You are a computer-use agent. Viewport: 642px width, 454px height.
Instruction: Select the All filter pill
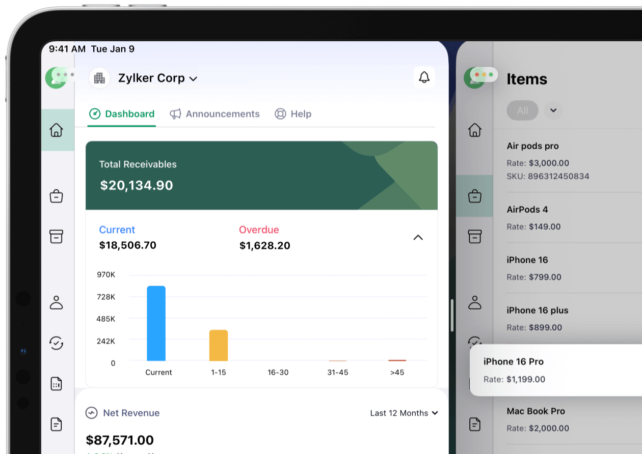[522, 110]
